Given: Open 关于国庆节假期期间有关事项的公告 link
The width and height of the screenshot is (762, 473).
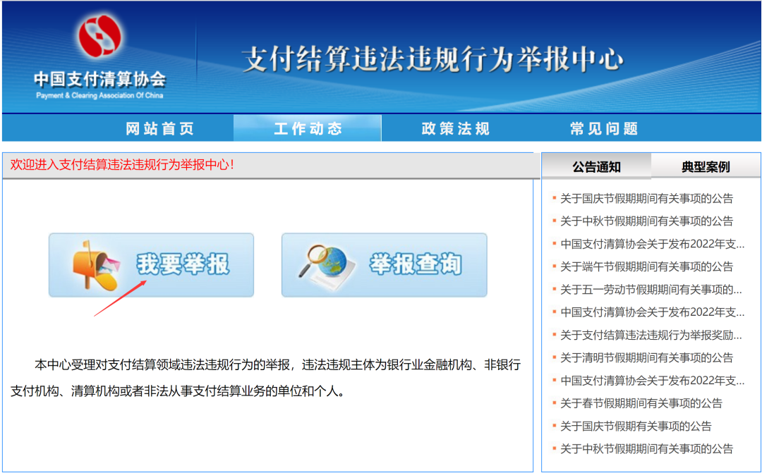Looking at the screenshot, I should point(646,198).
